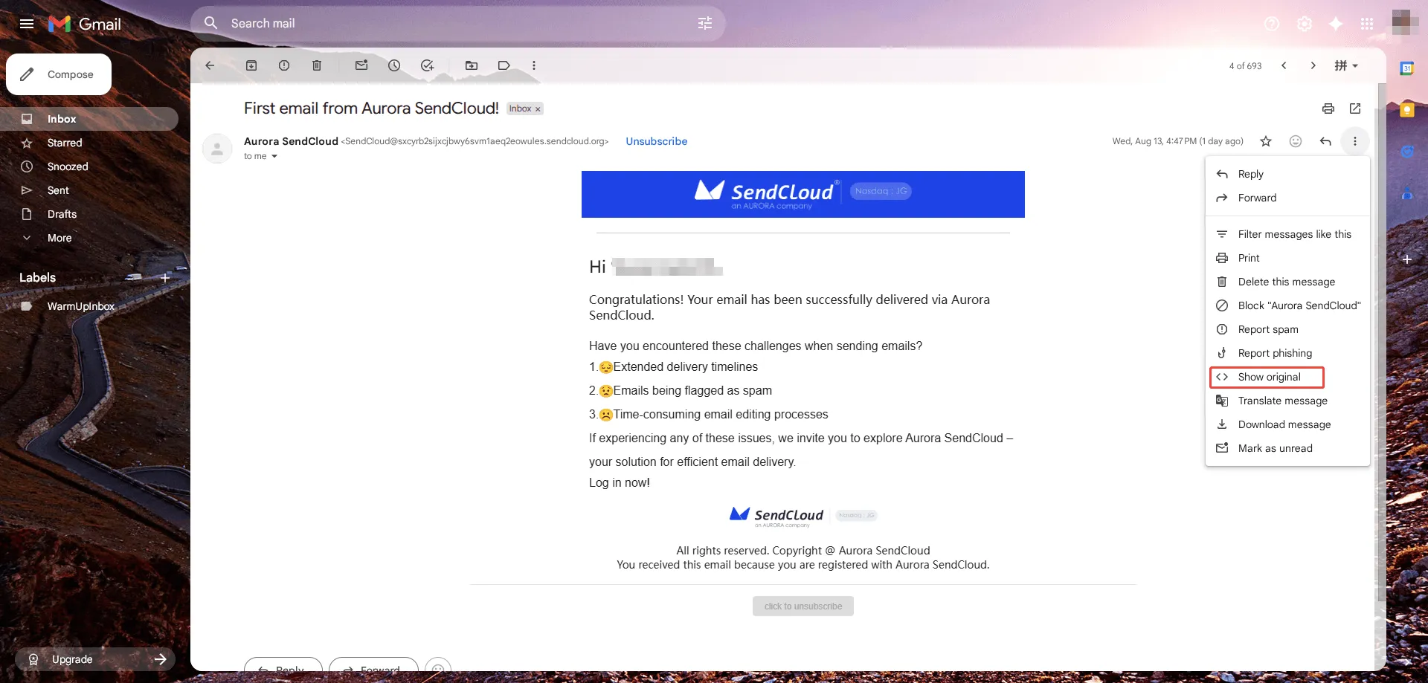Screen dimensions: 1428x683
Task: Reply using header arrow icon
Action: pyautogui.click(x=1325, y=141)
